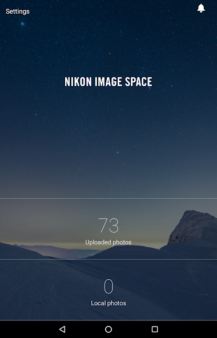
Task: Tap the Android recent apps button
Action: 155,329
